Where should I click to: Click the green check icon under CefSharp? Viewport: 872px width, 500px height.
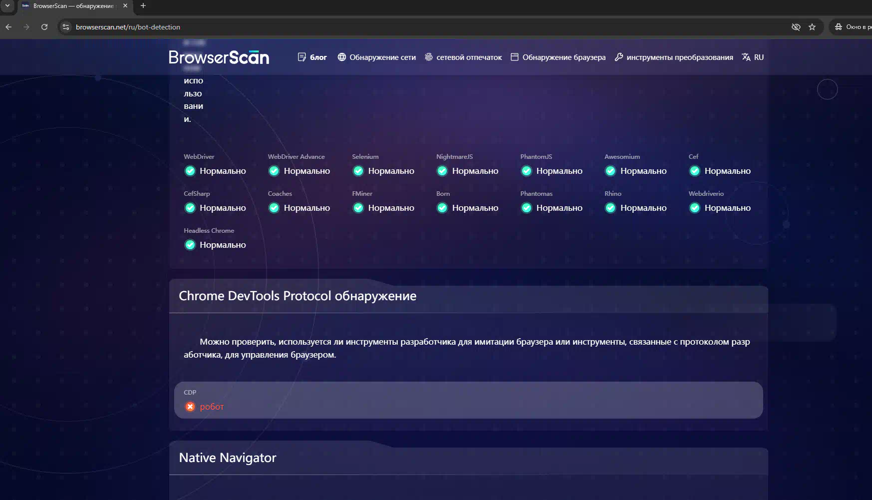point(190,208)
